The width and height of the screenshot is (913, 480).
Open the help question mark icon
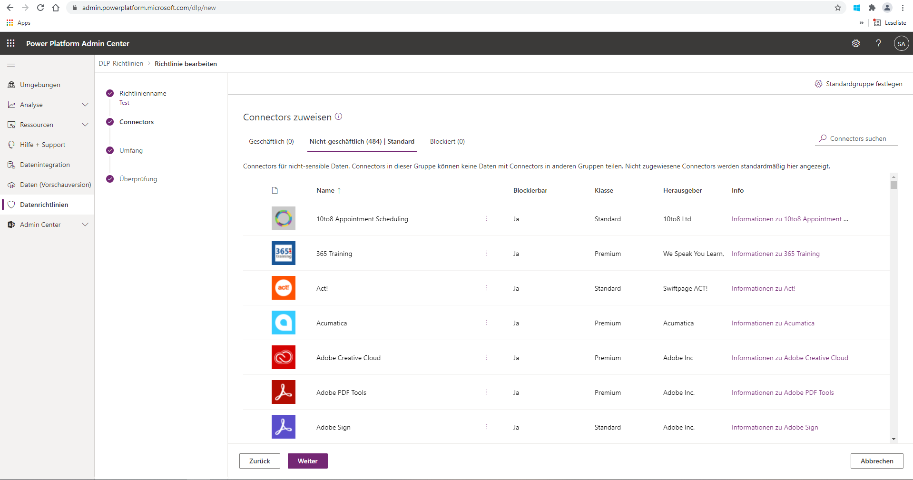[878, 43]
